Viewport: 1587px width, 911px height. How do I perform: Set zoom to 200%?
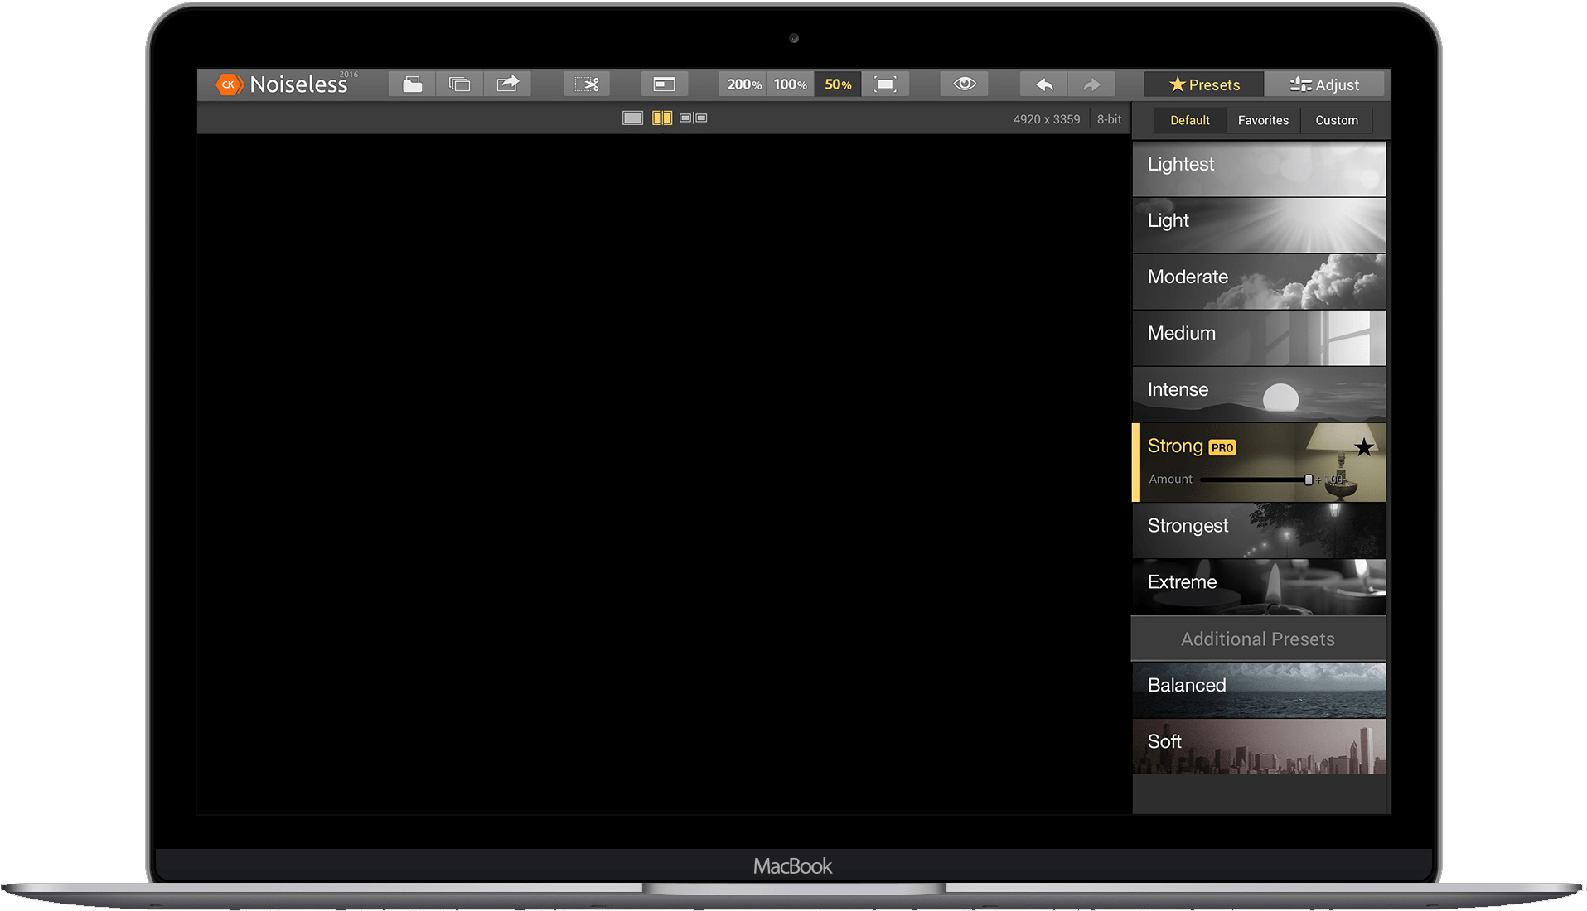tap(743, 84)
